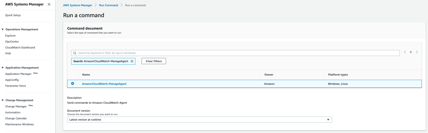The image size is (428, 133).
Task: Open the Document version dropdown
Action: tap(200, 120)
